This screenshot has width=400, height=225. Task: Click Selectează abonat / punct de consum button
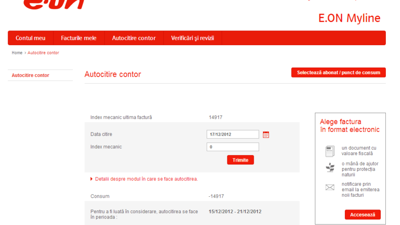[338, 72]
